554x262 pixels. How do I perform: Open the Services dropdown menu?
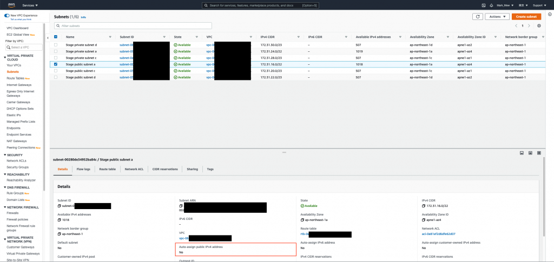30,5
